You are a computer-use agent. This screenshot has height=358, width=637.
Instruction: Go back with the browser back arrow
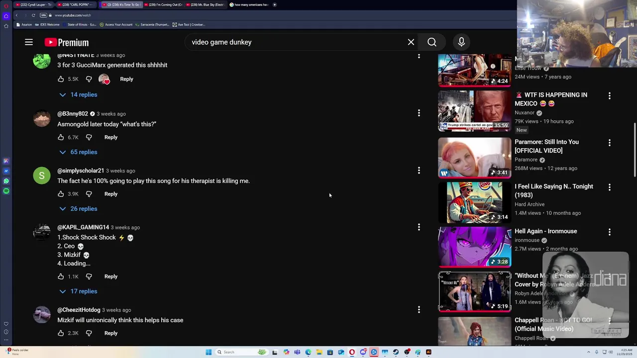pyautogui.click(x=16, y=15)
